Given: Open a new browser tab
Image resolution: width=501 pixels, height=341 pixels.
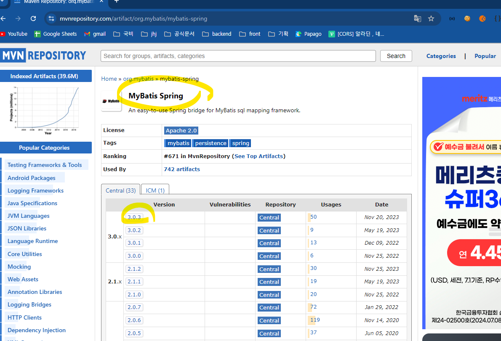Looking at the screenshot, I should pos(117,1).
